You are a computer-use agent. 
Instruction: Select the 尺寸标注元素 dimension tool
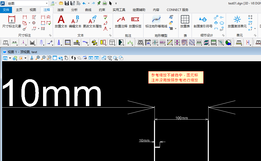[12, 22]
